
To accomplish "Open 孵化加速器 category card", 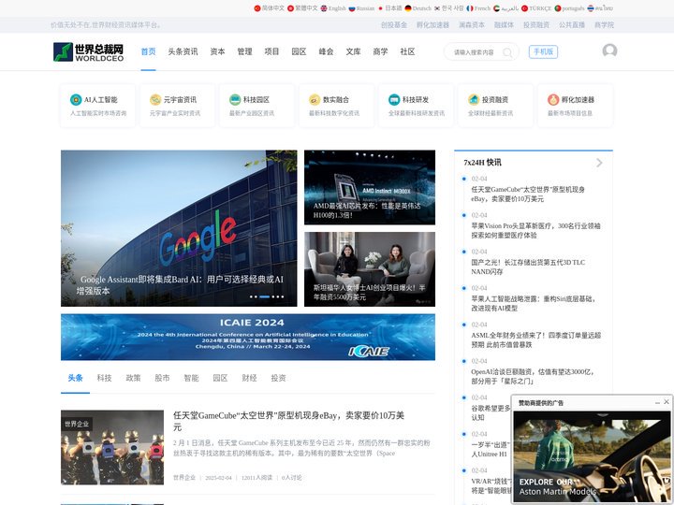I will 575,106.
